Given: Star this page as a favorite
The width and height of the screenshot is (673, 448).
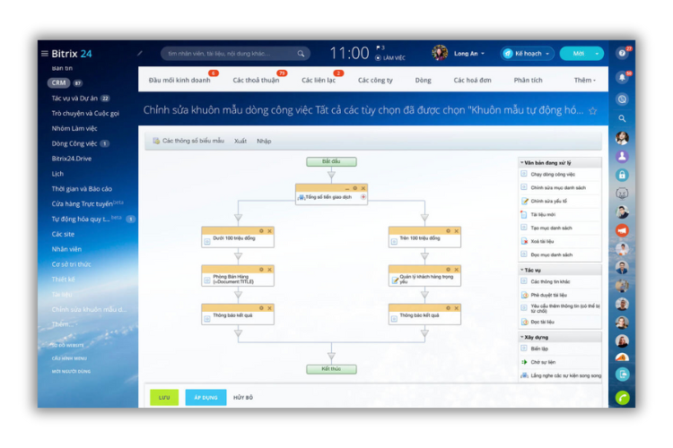Looking at the screenshot, I should (x=592, y=111).
